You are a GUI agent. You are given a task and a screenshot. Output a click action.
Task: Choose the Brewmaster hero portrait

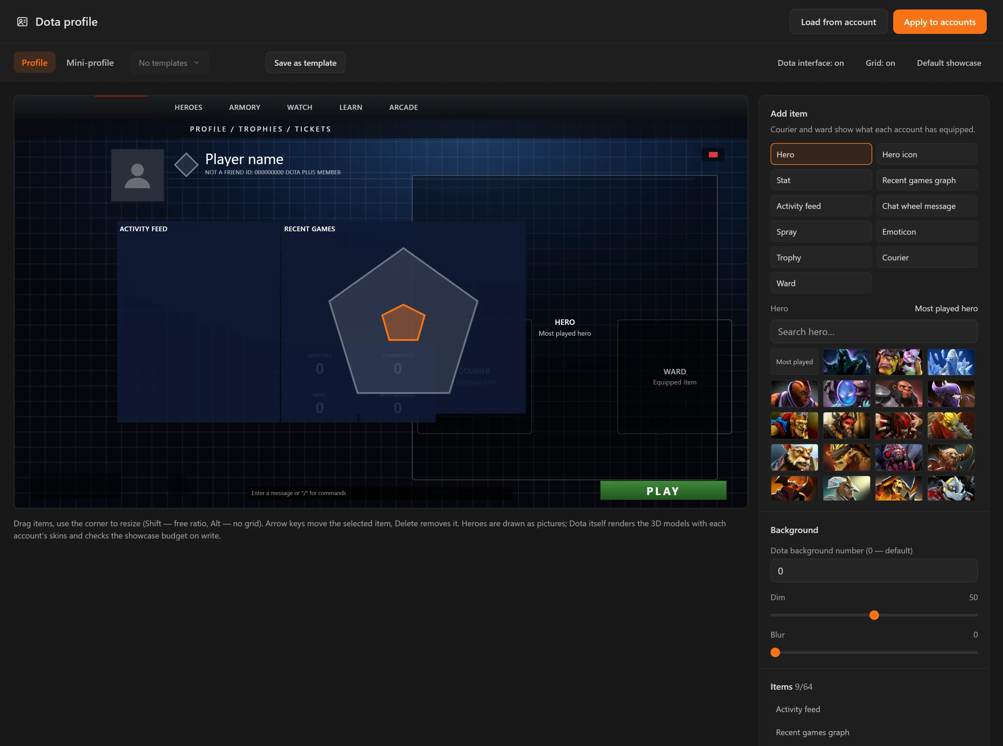tap(794, 457)
